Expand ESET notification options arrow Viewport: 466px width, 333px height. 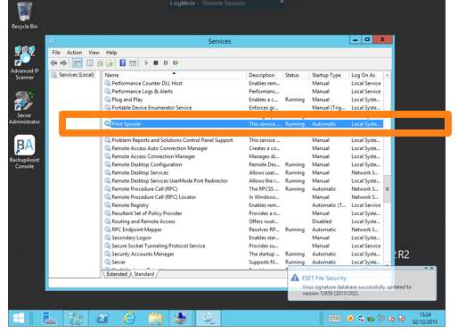point(426,269)
